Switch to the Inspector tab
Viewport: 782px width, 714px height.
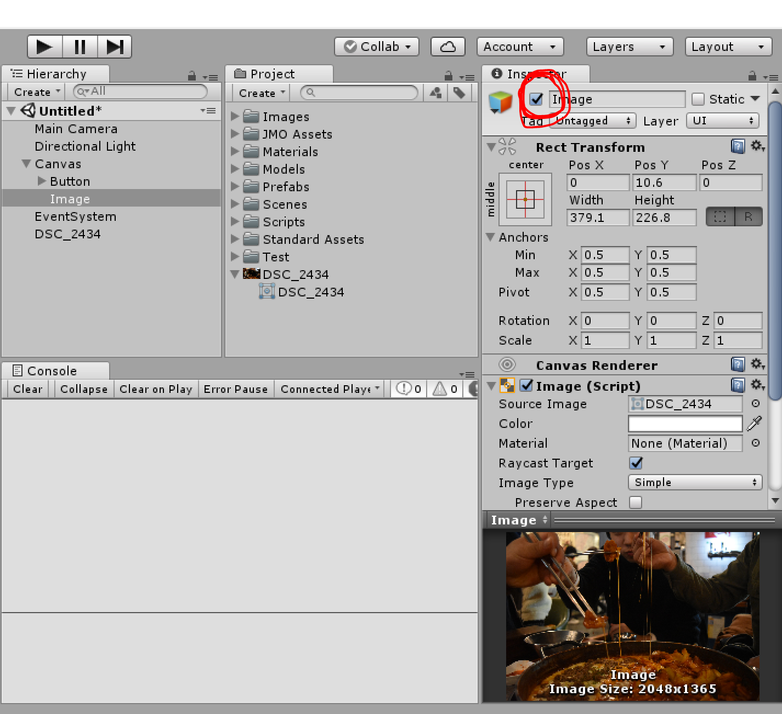(x=536, y=74)
